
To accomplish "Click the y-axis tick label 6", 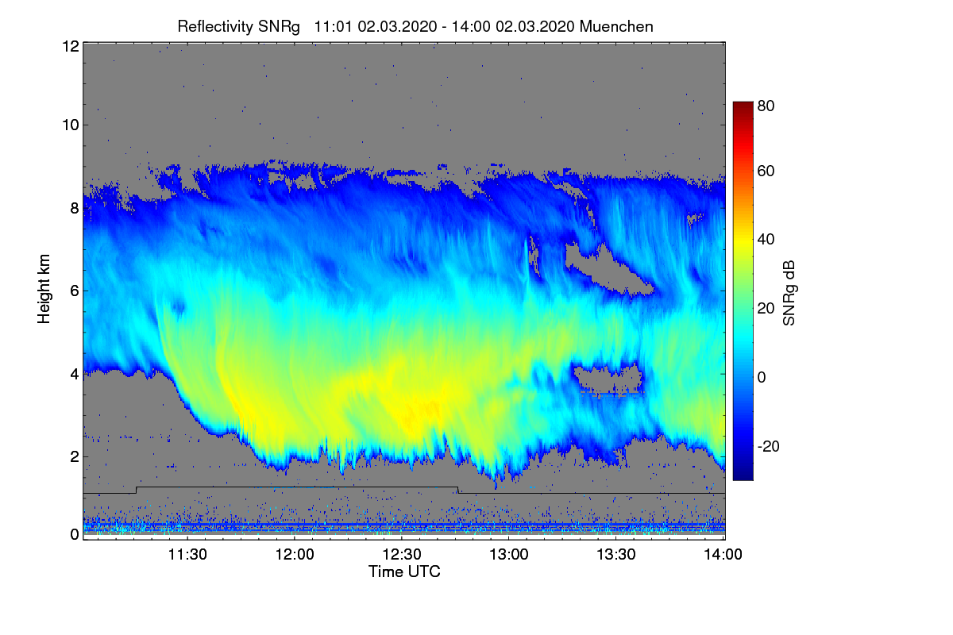I will click(x=74, y=291).
